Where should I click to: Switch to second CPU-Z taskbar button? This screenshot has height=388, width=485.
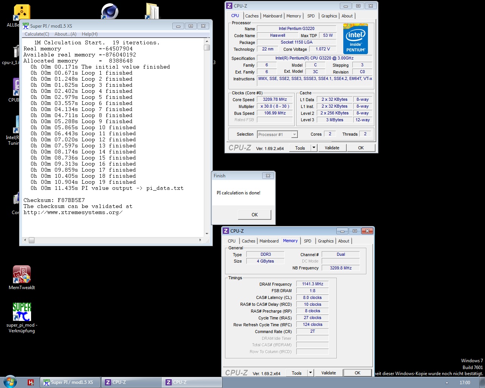tap(192, 382)
